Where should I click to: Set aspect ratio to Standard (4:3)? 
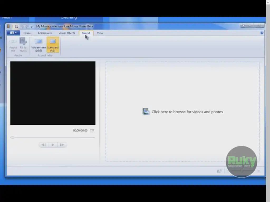pyautogui.click(x=53, y=45)
